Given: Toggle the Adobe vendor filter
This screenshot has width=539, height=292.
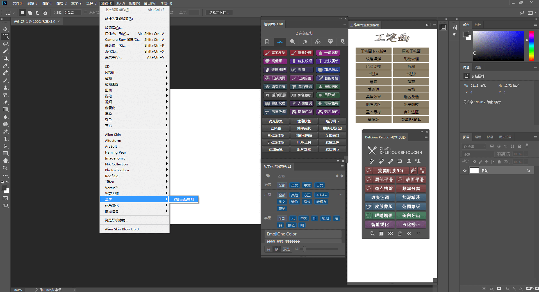Looking at the screenshot, I should pyautogui.click(x=321, y=195).
